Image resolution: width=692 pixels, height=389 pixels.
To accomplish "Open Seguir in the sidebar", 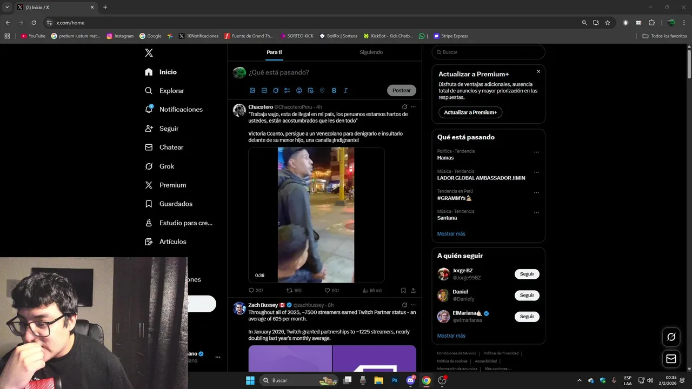I will click(162, 129).
